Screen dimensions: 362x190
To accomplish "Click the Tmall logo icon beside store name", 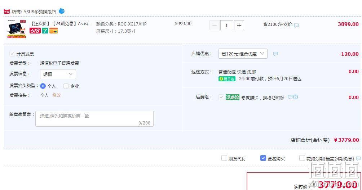I will [x=7, y=12].
